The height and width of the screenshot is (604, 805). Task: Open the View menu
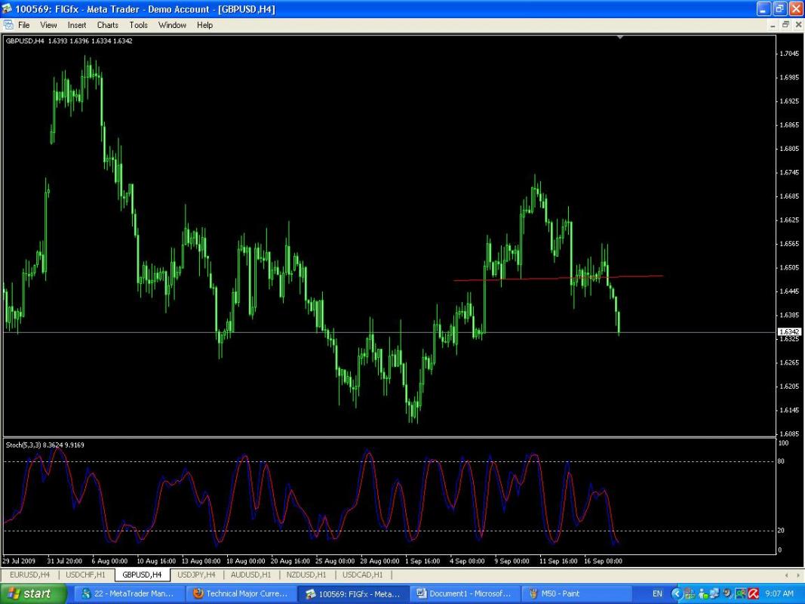click(48, 25)
